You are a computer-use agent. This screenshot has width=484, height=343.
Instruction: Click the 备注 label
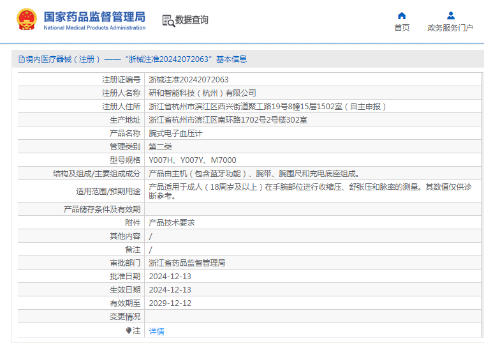click(x=133, y=250)
